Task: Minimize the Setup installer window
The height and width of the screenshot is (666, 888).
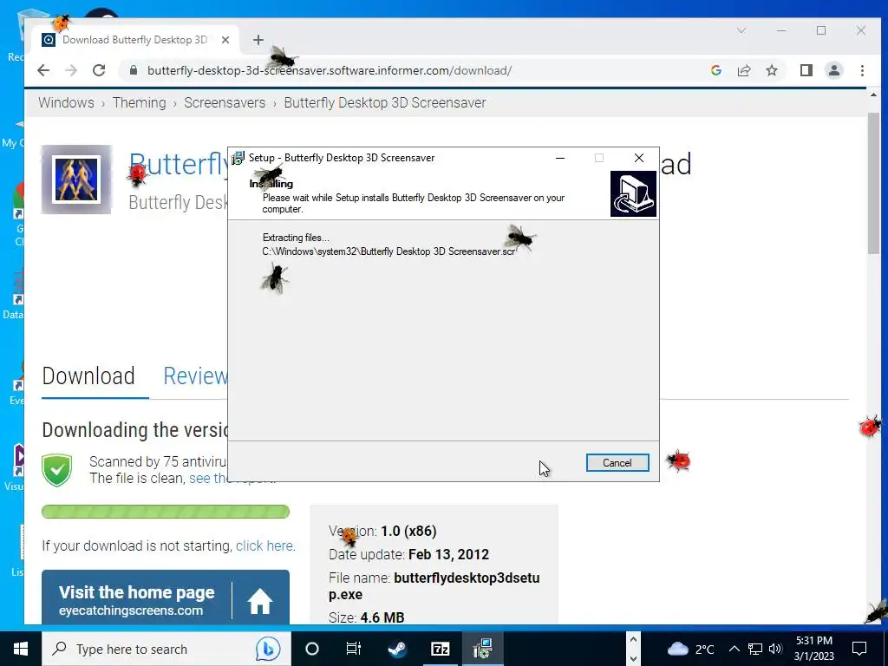Action: 560,158
